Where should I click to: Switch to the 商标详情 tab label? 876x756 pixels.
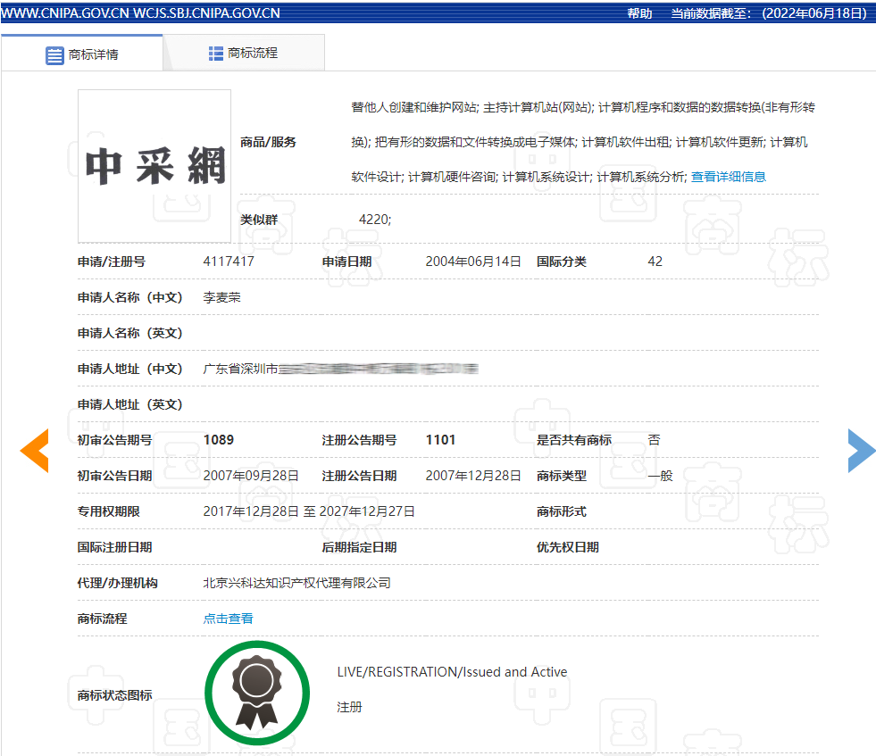click(x=94, y=54)
